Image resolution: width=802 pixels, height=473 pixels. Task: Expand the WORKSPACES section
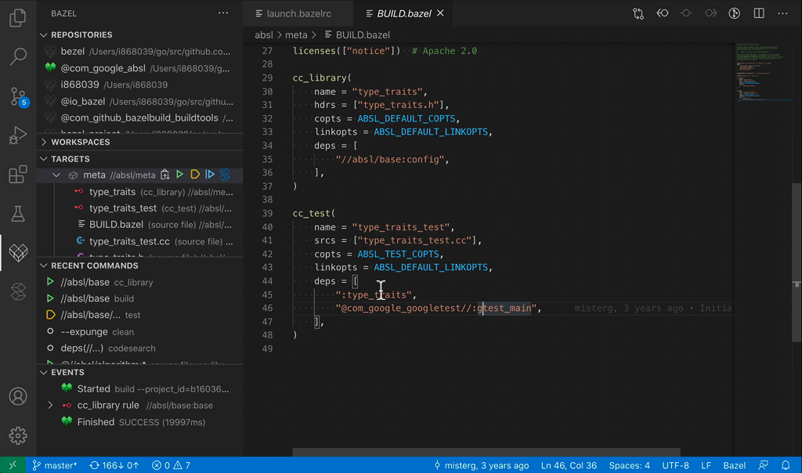pyautogui.click(x=44, y=143)
